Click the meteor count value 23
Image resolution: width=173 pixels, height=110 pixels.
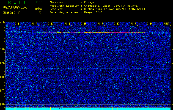coord(40,13)
